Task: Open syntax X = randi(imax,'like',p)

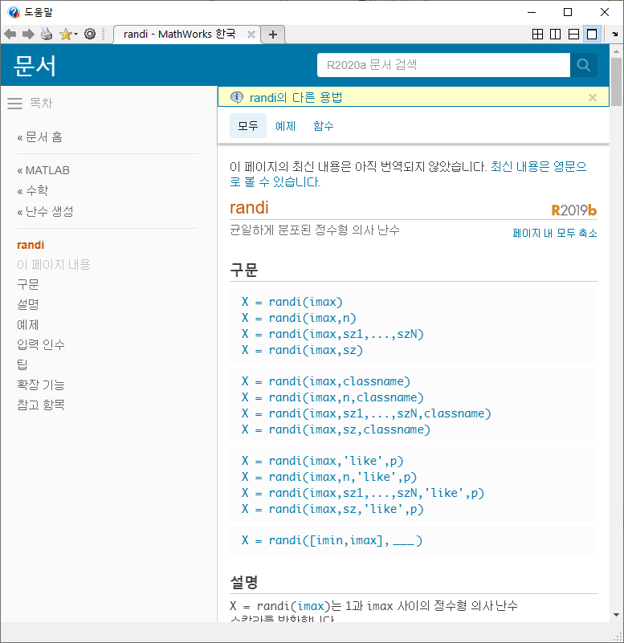Action: point(323,462)
